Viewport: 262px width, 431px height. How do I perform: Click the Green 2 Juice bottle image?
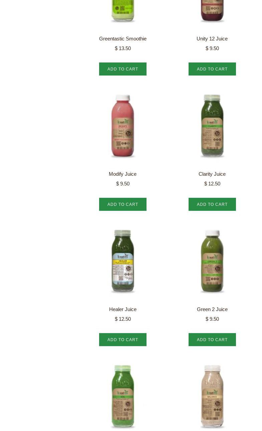212,261
